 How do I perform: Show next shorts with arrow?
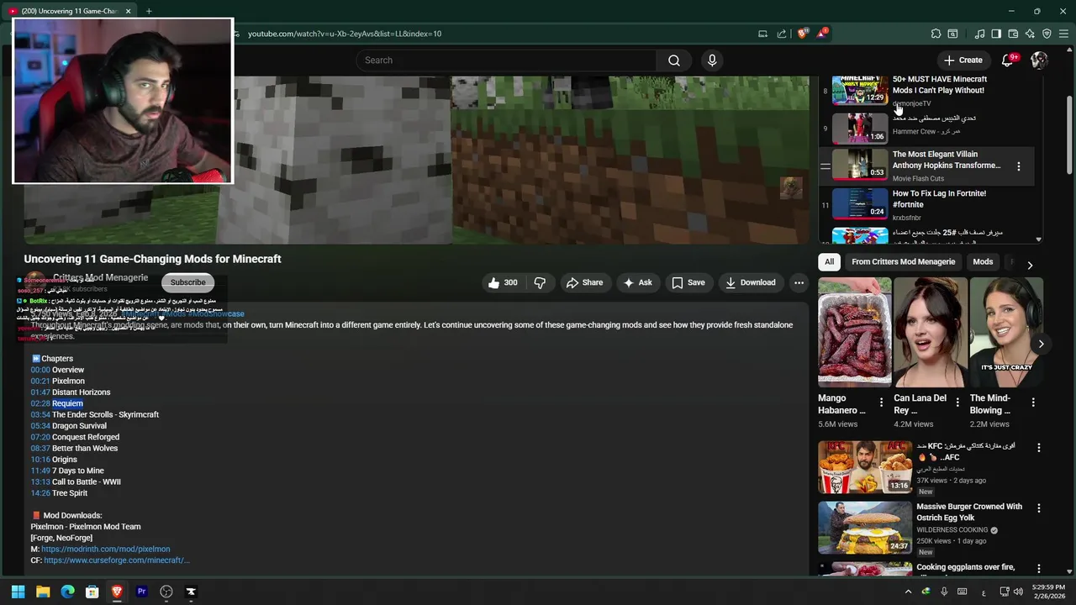click(x=1041, y=344)
